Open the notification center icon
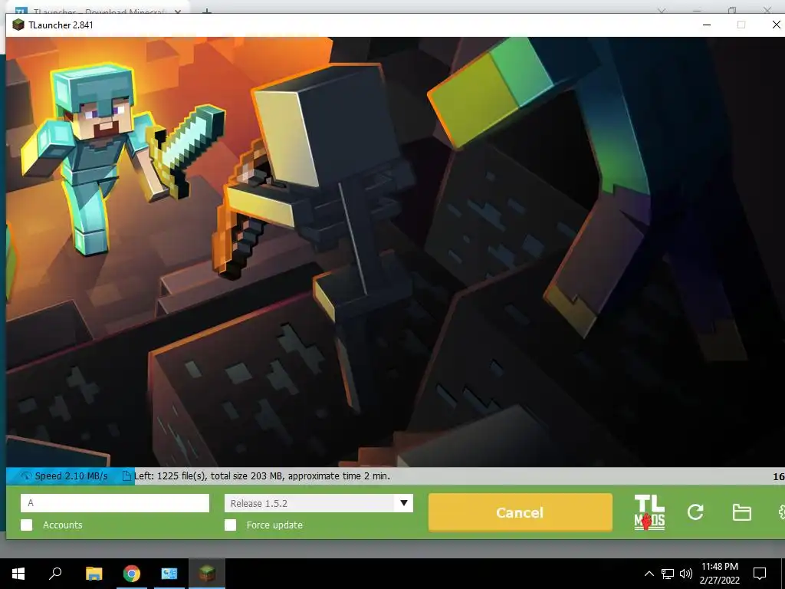 [760, 574]
